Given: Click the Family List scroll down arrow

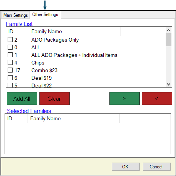Looking at the screenshot, I should [x=168, y=84].
